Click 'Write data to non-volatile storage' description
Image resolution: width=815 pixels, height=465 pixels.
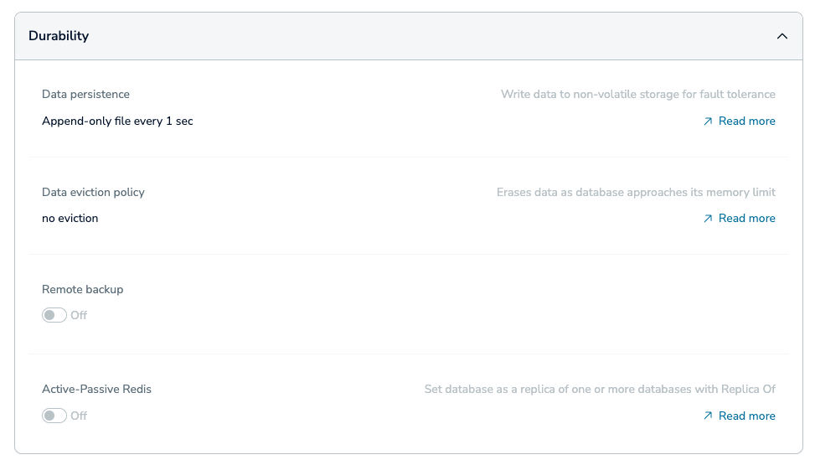tap(637, 94)
